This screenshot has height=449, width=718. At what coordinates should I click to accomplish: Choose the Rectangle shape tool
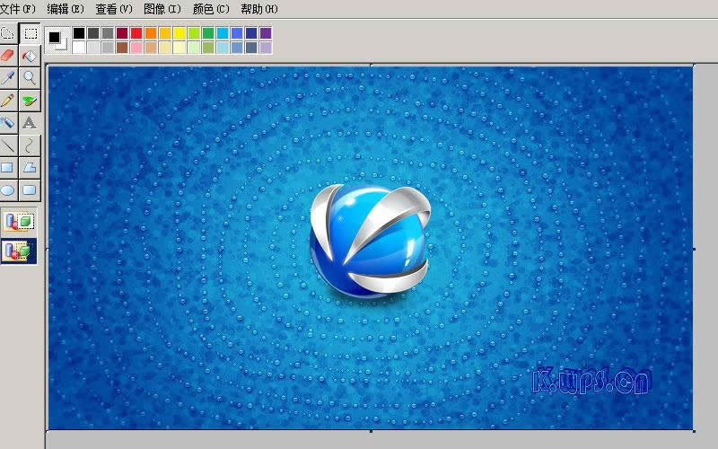coord(8,168)
